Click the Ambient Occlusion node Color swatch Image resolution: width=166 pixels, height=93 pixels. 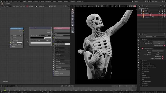[x=20, y=42]
